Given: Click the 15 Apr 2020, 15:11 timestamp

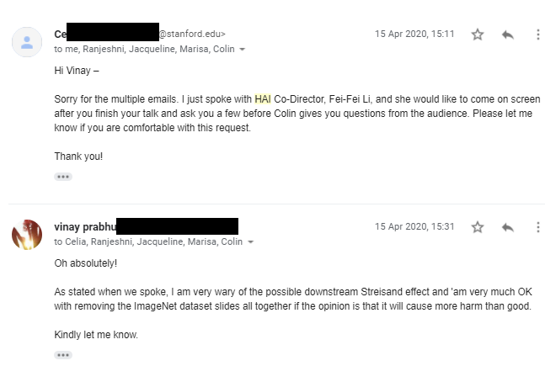Looking at the screenshot, I should (414, 34).
